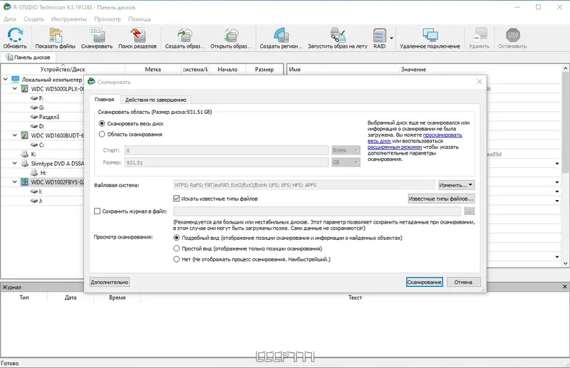Select the WDC WD5000LPLX drive icon
Screen dimensions: 570x368
(x=24, y=89)
